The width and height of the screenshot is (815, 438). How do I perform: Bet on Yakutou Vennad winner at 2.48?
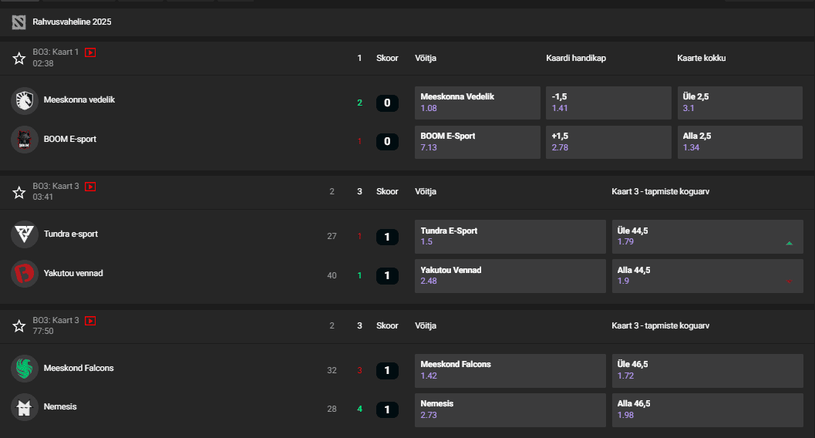pos(510,276)
